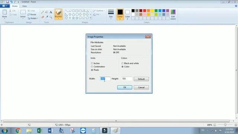Click the Width input field
This screenshot has width=238, height=134.
[105, 79]
